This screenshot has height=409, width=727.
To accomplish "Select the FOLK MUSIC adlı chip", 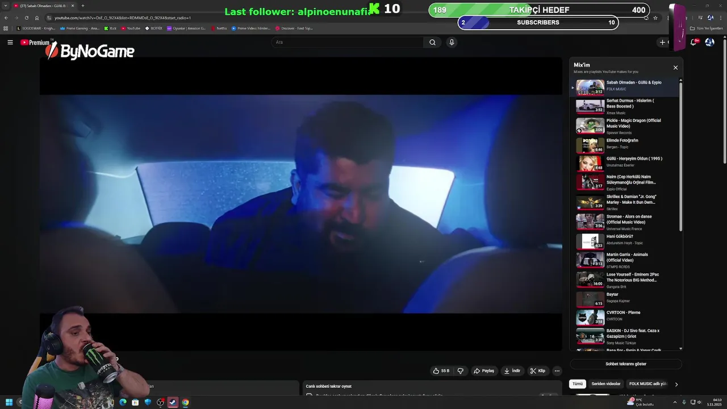I will 647,384.
